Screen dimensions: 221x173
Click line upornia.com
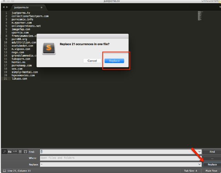pos(20,33)
